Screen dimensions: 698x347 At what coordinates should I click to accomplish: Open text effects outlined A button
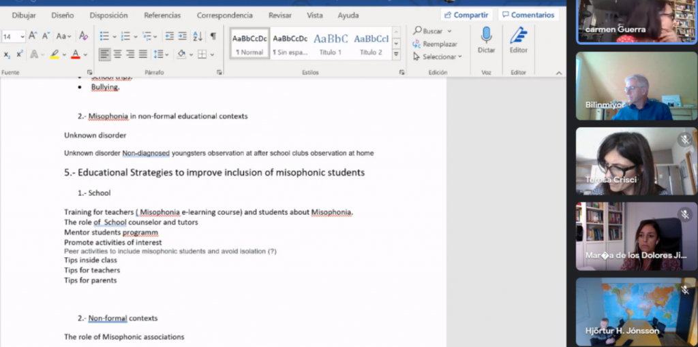[34, 54]
